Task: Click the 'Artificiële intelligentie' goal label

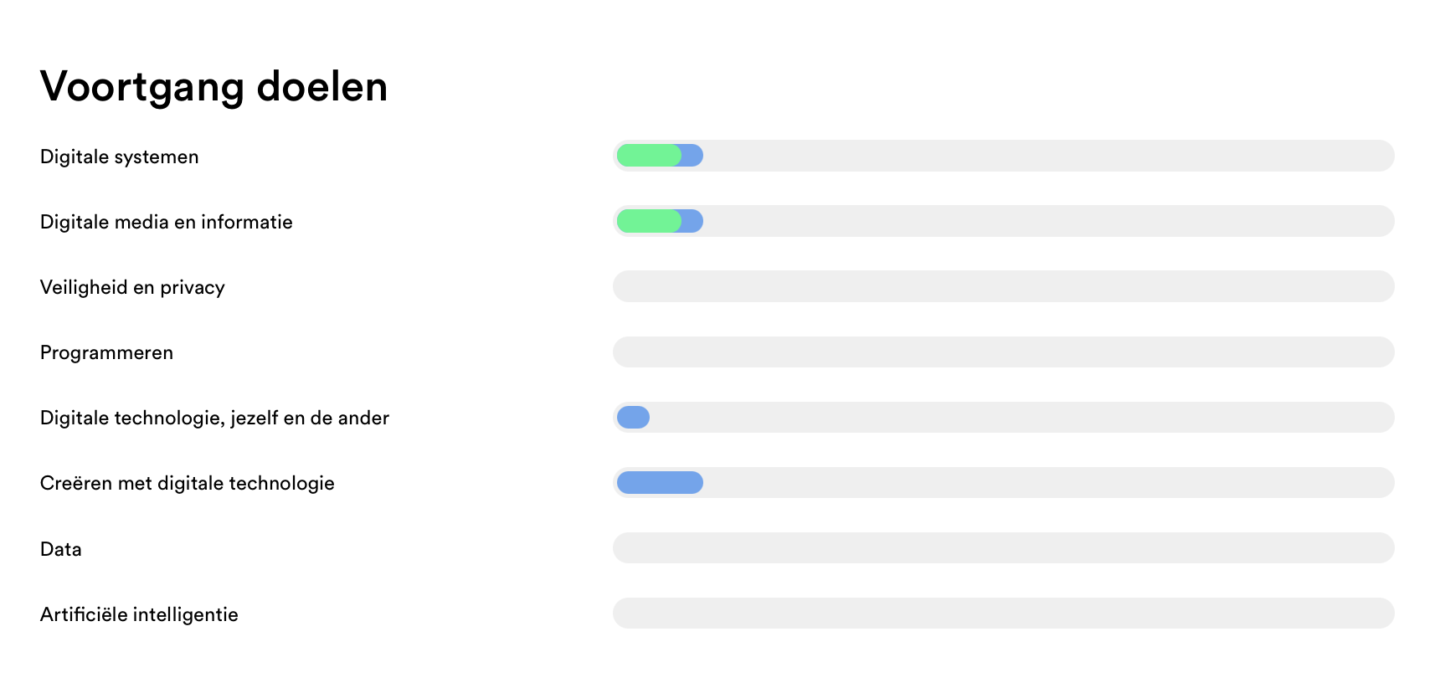Action: tap(139, 614)
